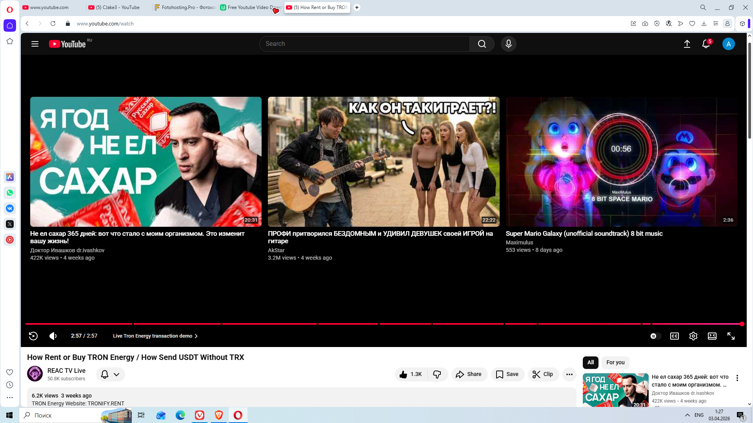
Task: Toggle subtitles/closed captions
Action: click(x=674, y=336)
